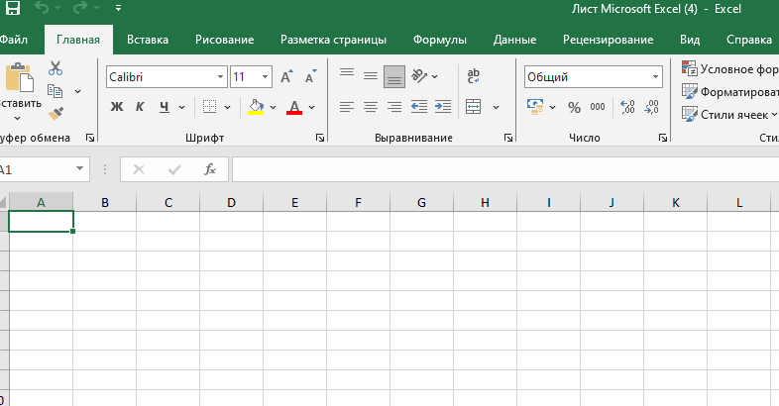The image size is (779, 406).
Task: Switch to the Рисование tab
Action: click(225, 40)
